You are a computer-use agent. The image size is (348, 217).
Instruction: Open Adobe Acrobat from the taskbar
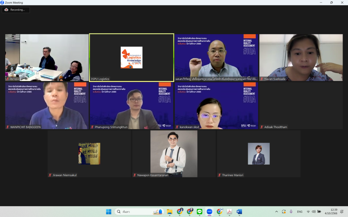click(229, 212)
